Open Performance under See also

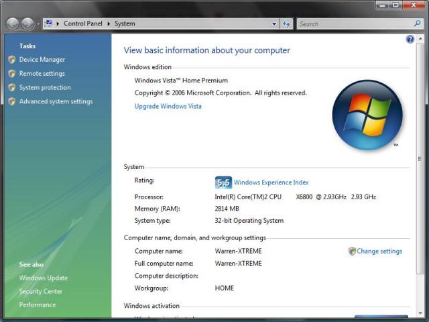(38, 305)
